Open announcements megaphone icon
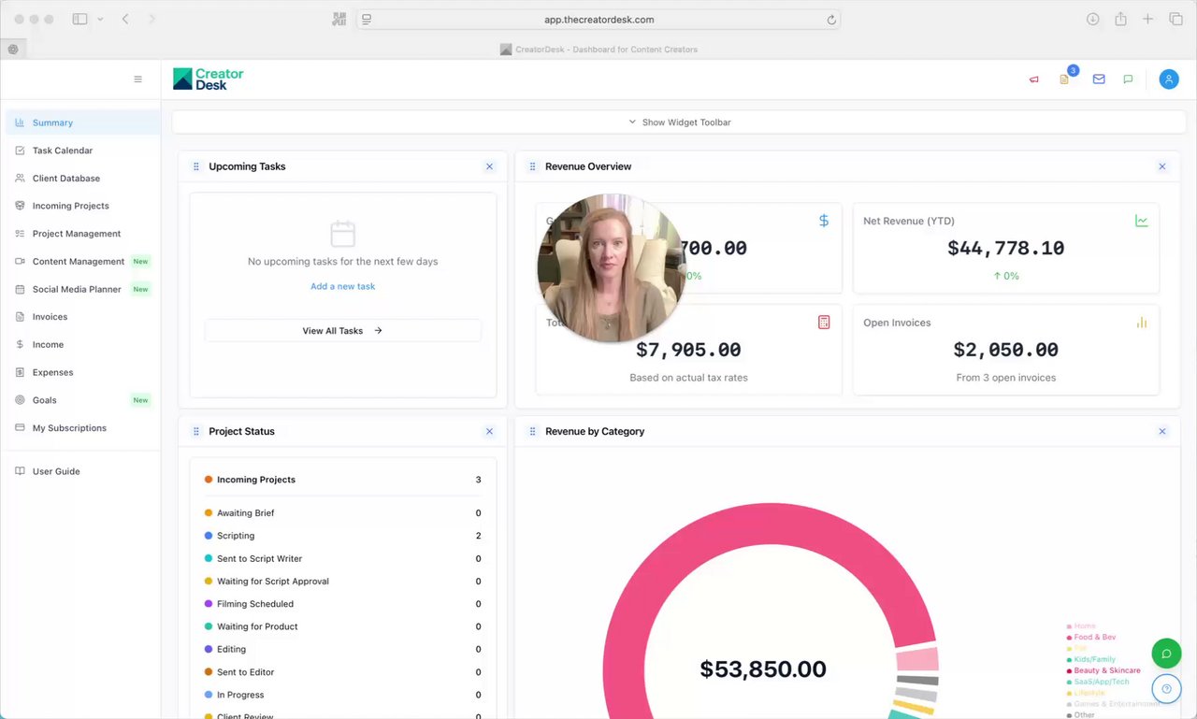Image resolution: width=1197 pixels, height=719 pixels. [1034, 79]
